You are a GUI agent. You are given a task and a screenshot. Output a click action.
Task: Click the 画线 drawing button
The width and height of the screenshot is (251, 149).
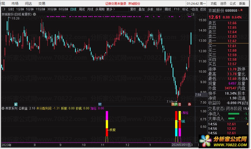pyautogui.click(x=168, y=9)
